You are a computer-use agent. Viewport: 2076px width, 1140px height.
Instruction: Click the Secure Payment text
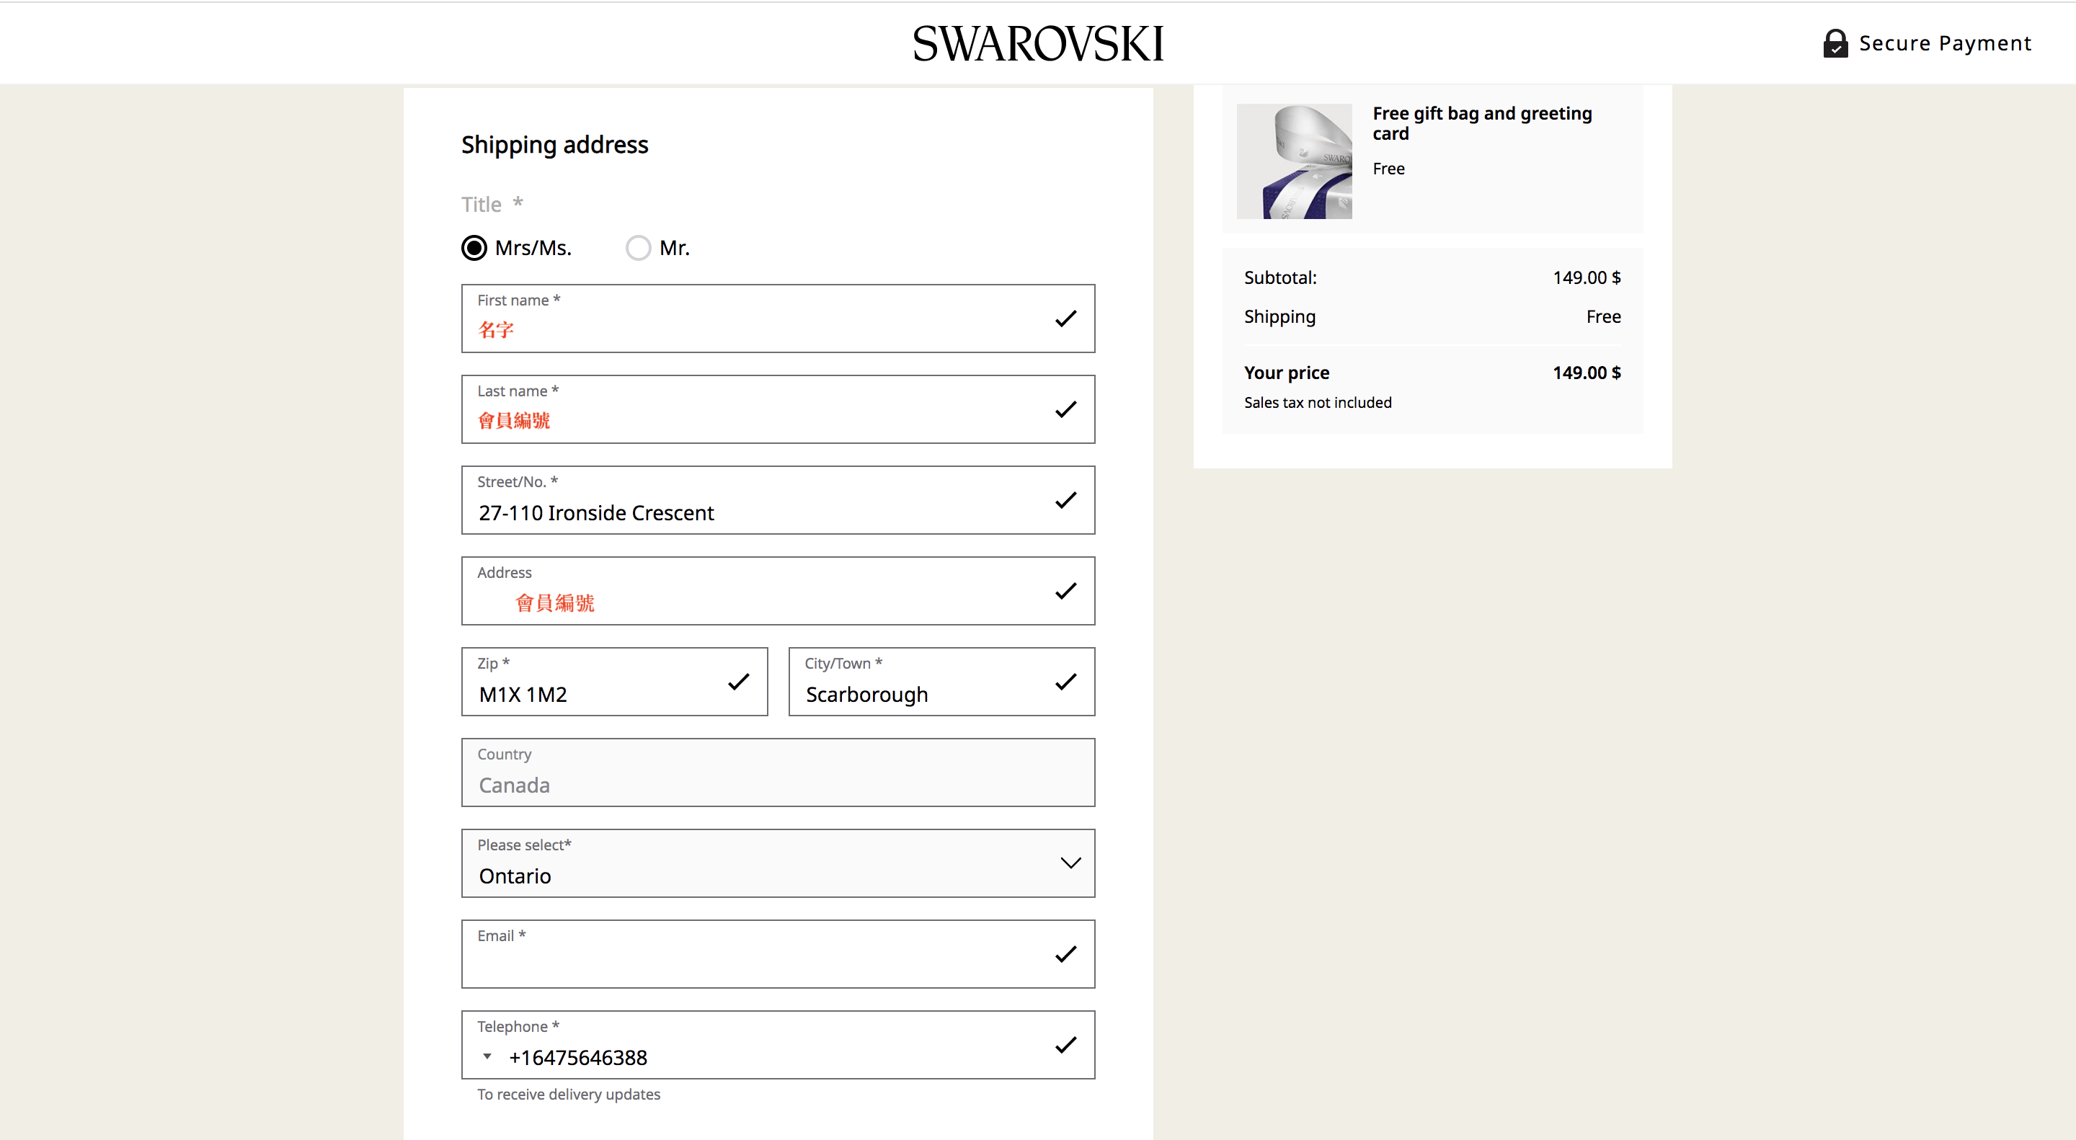pos(1945,43)
